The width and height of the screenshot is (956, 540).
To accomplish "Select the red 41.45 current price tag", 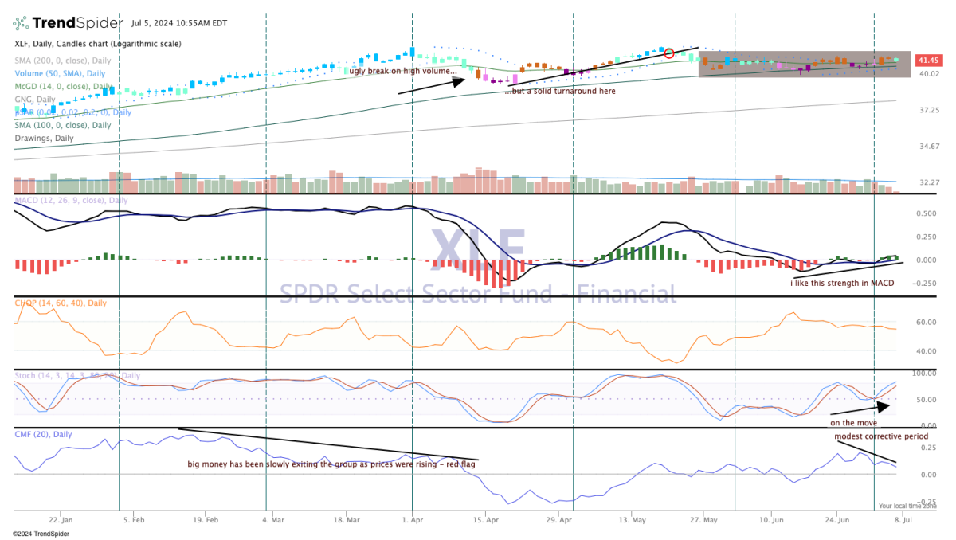I will coord(928,60).
